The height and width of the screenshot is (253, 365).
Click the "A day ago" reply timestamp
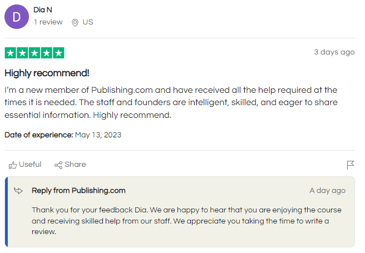click(x=327, y=191)
